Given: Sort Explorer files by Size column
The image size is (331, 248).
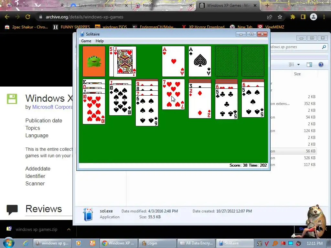Looking at the screenshot, I should point(297,74).
